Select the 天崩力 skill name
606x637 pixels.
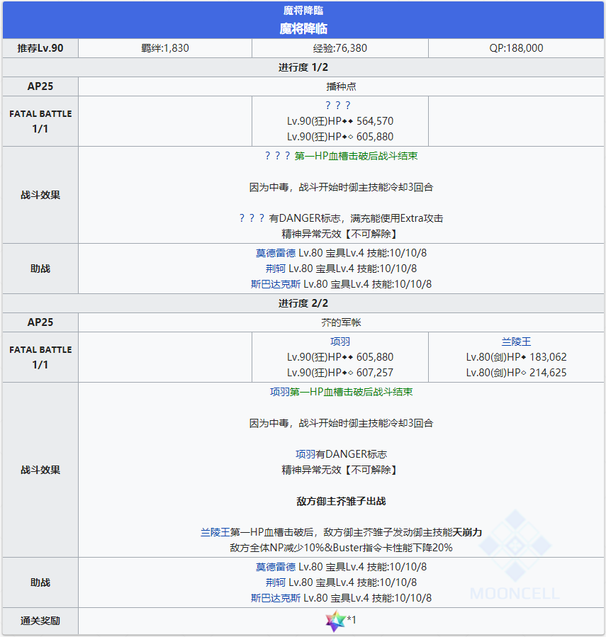(467, 532)
